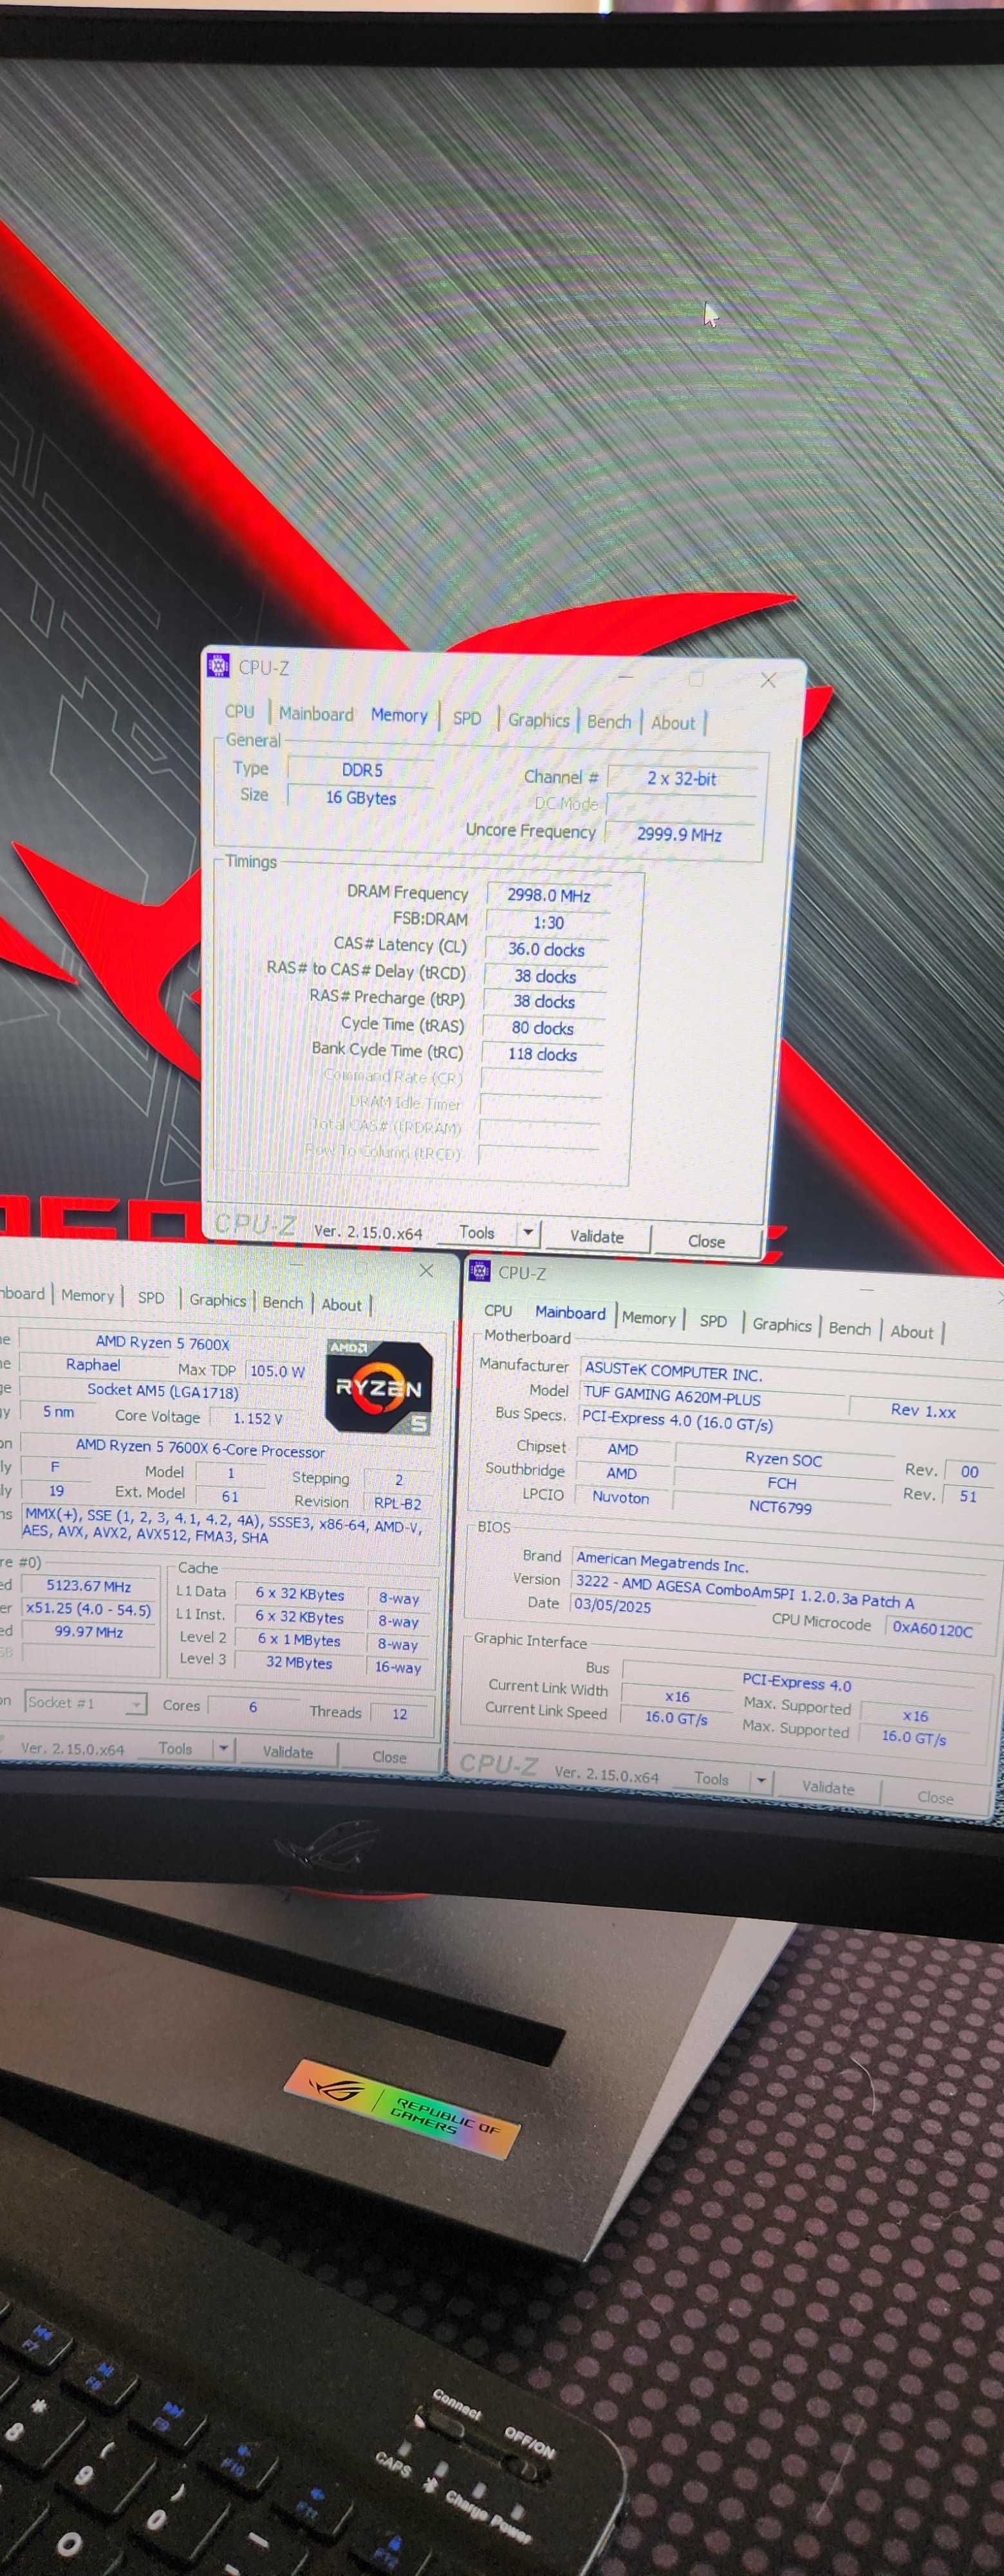Screen dimensions: 1004x2576
Task: Go to the Graphics tab in the top window
Action: 539,720
